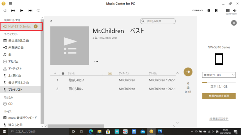Open the 機器転送設定 link
The width and height of the screenshot is (241, 135).
[x=219, y=119]
